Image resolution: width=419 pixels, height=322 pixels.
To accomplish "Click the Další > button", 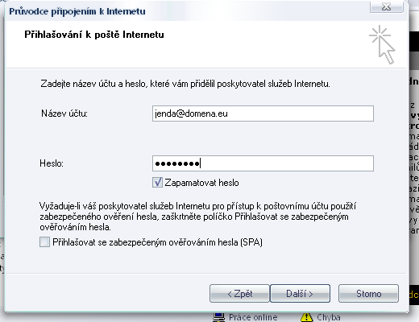I will click(300, 294).
